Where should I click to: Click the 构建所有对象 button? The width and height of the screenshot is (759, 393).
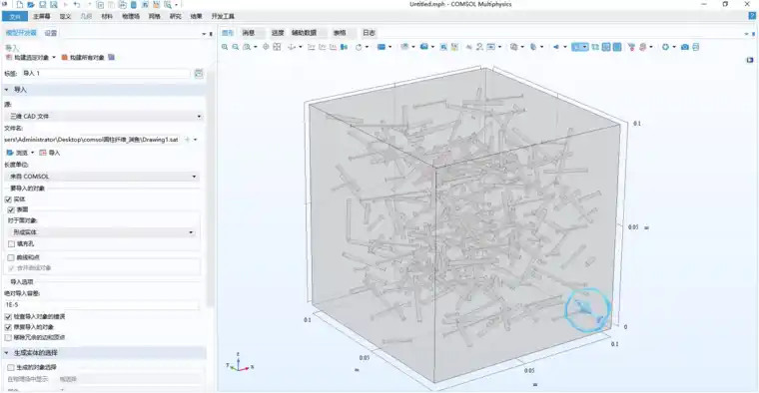click(83, 58)
